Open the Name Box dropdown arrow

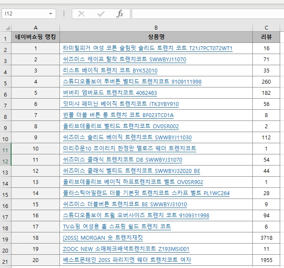50,14
